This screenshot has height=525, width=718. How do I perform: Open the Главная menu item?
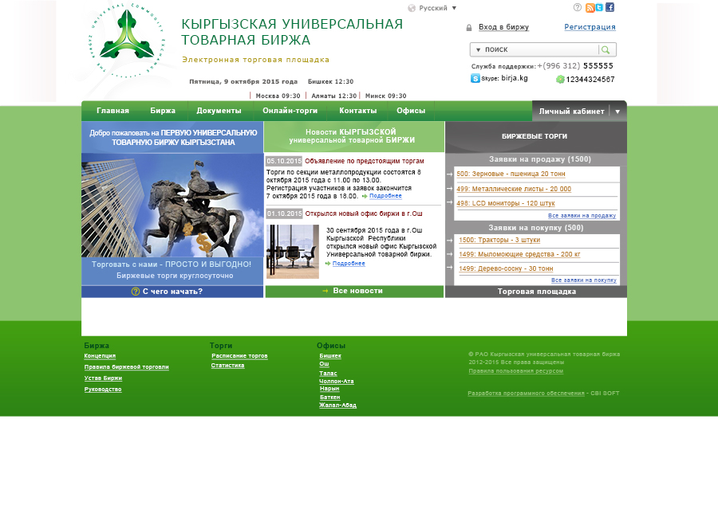[x=112, y=111]
